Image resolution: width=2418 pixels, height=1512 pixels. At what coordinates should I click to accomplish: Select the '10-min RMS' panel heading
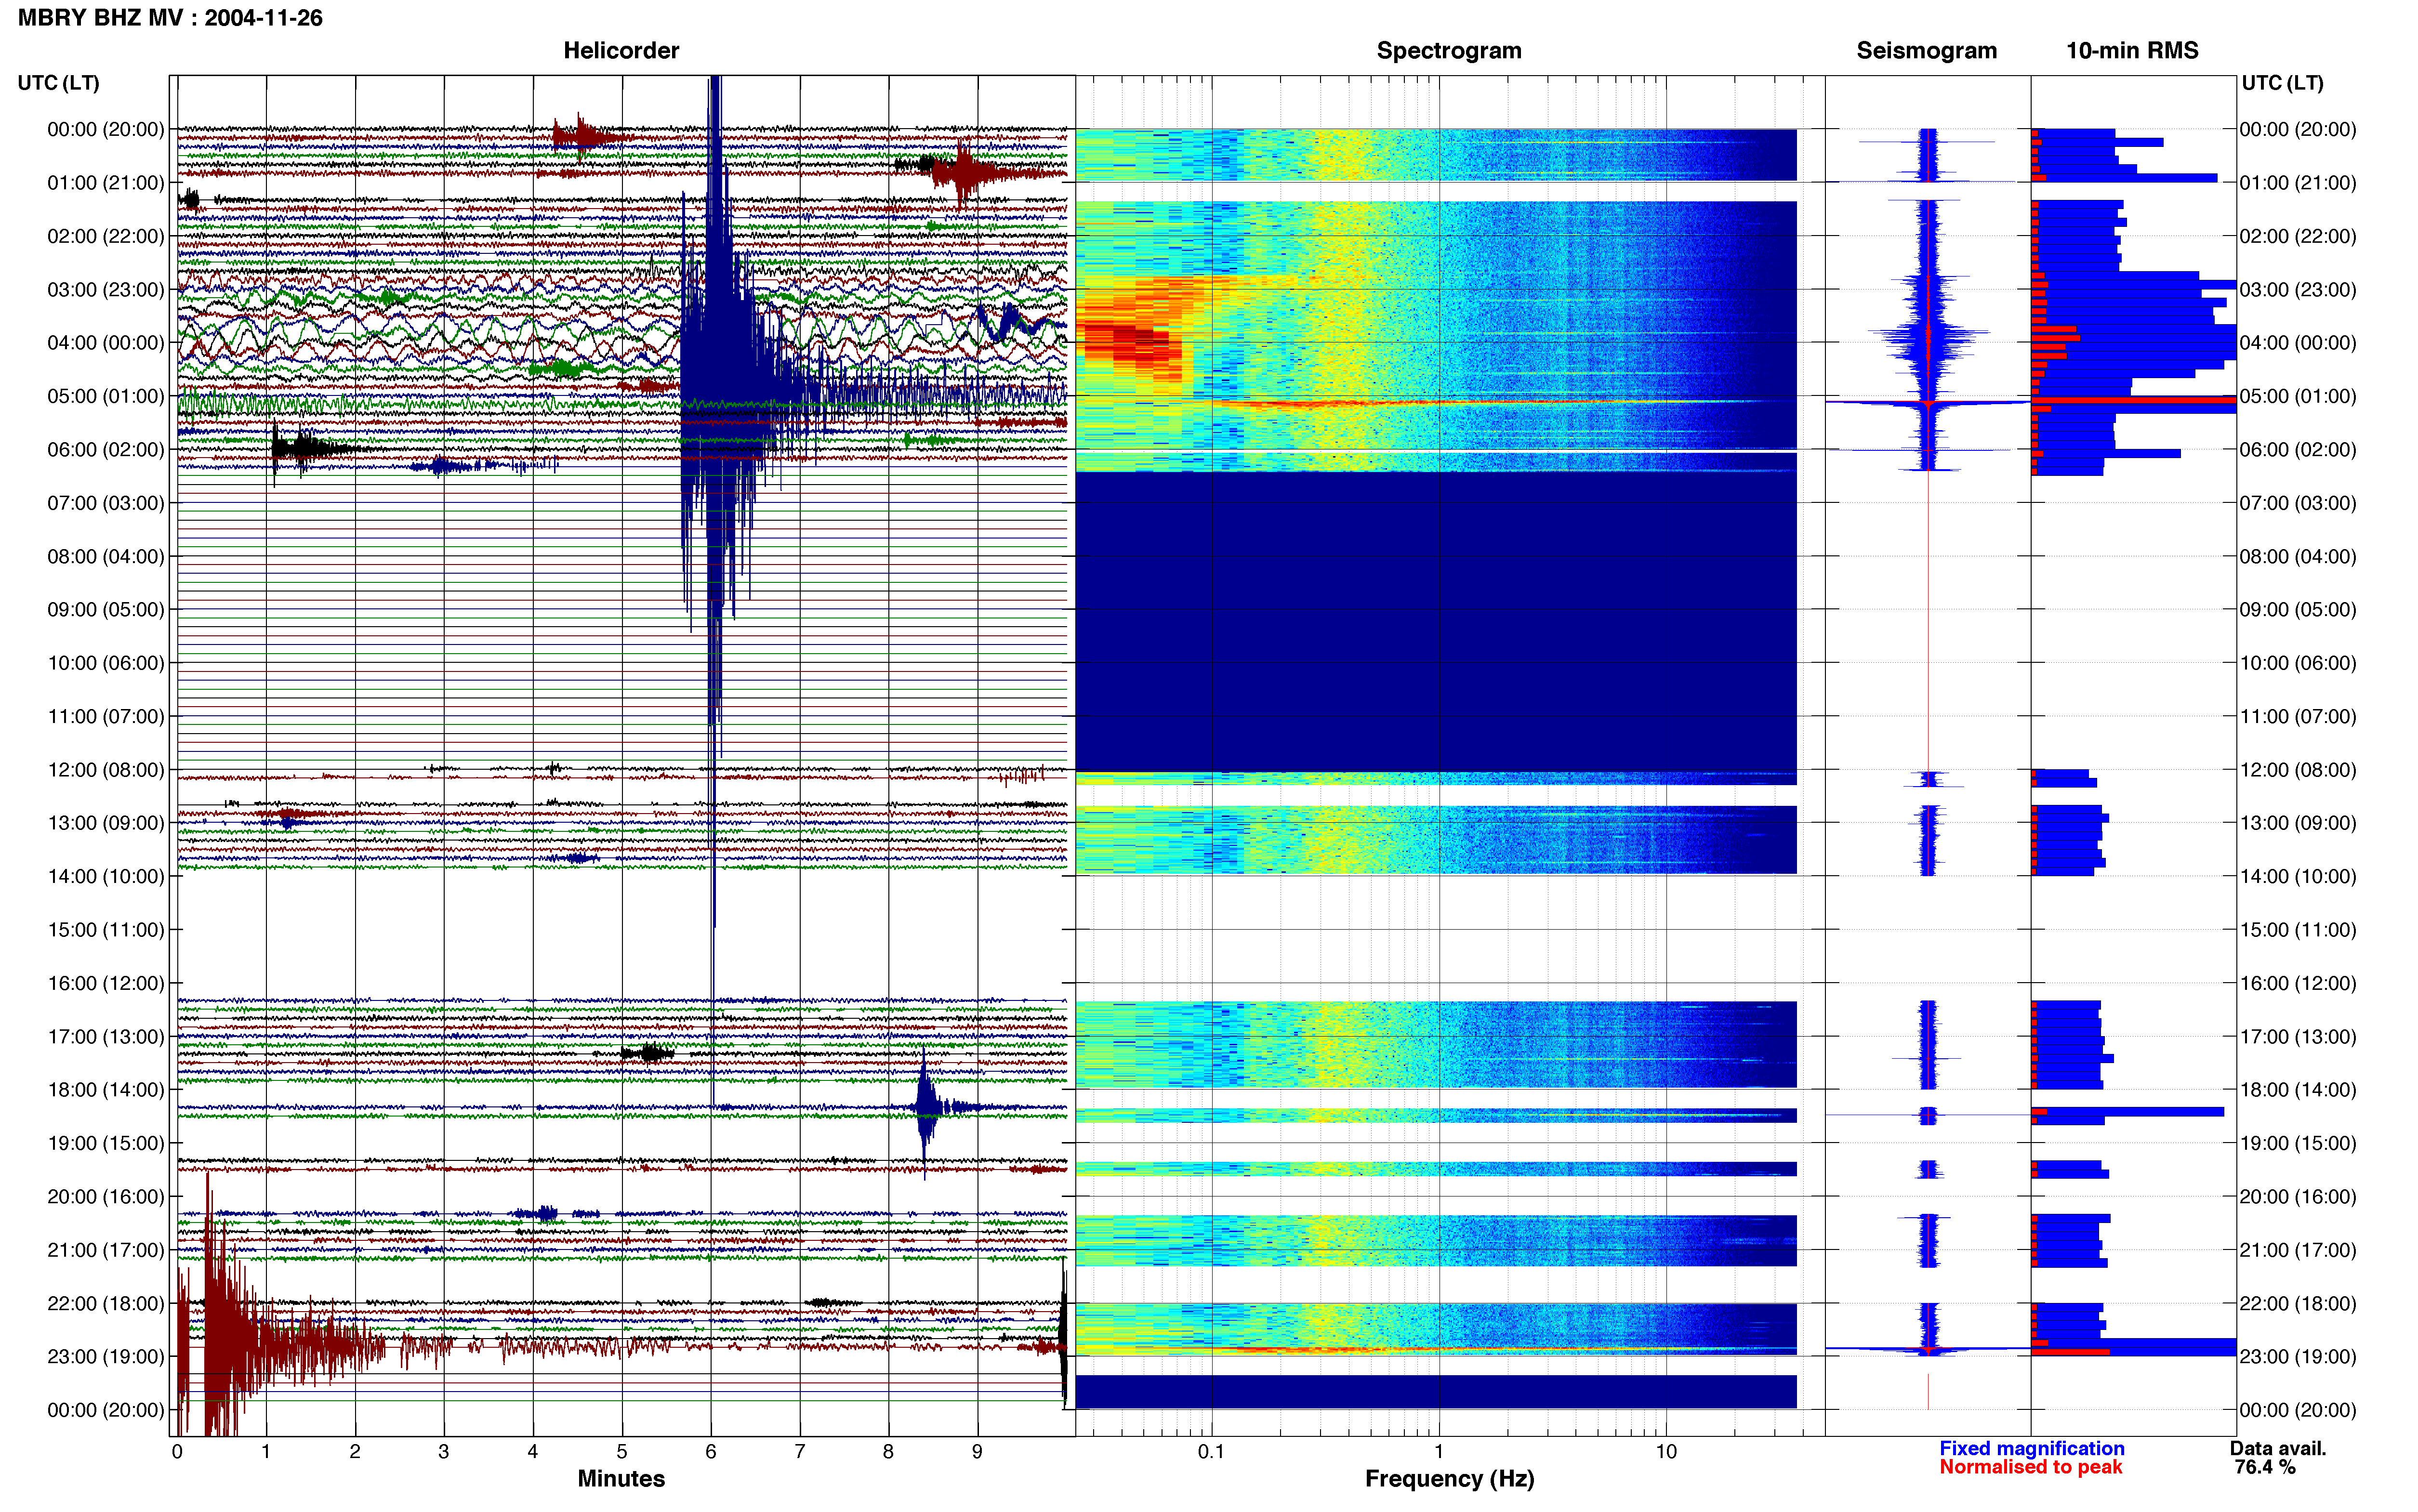pos(2132,50)
